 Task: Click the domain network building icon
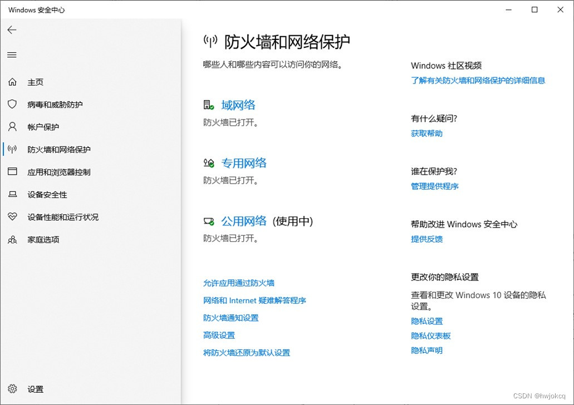(209, 105)
